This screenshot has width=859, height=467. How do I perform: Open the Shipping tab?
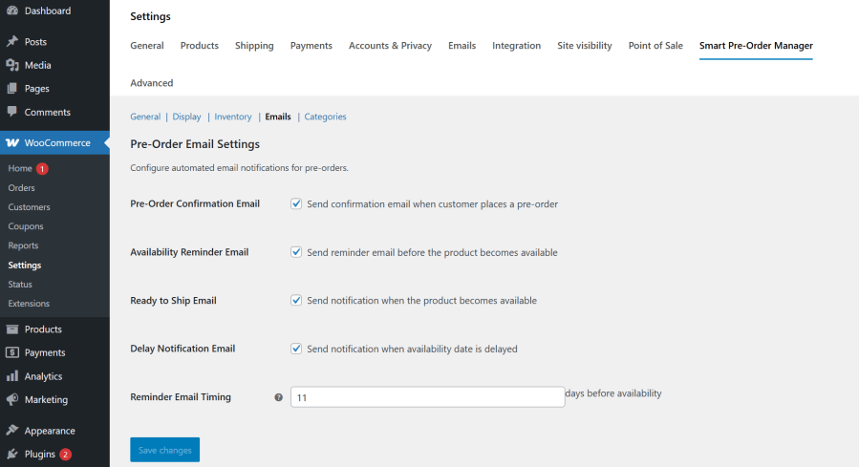coord(254,46)
